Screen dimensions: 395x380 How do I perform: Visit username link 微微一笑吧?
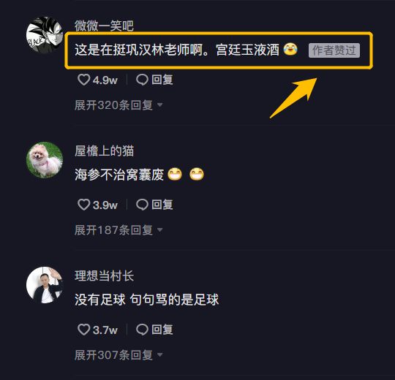[x=104, y=26]
